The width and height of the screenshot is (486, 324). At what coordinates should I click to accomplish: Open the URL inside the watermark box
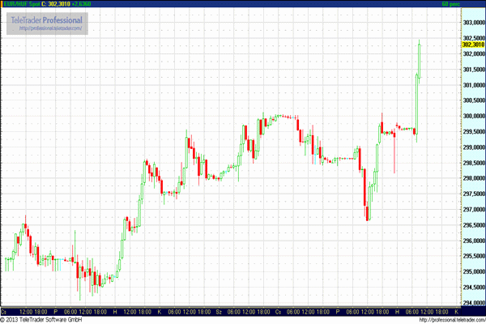click(50, 29)
